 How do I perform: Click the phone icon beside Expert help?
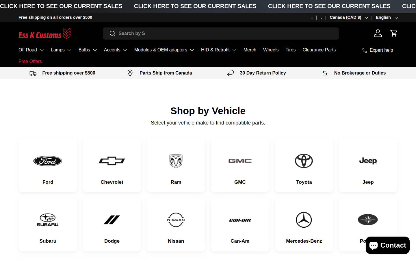click(365, 50)
